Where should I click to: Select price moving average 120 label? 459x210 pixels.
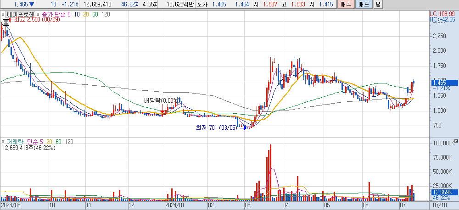106,14
